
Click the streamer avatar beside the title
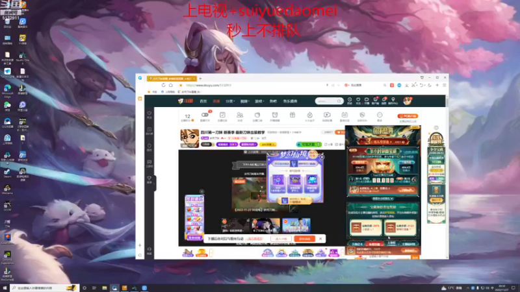tap(189, 138)
